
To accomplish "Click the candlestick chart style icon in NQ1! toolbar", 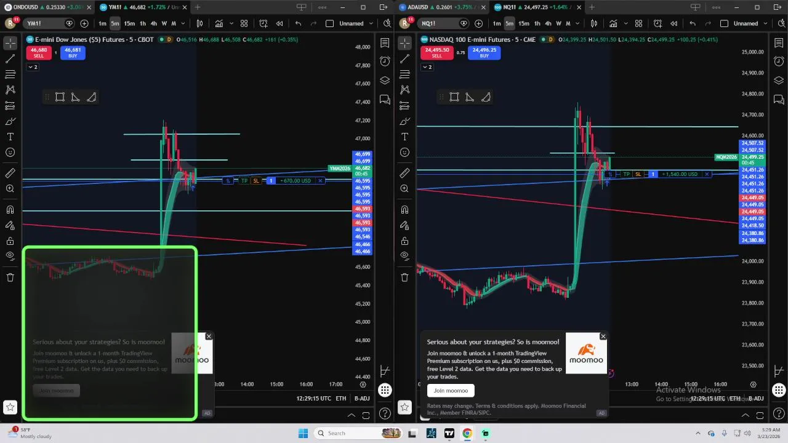I will pos(594,23).
